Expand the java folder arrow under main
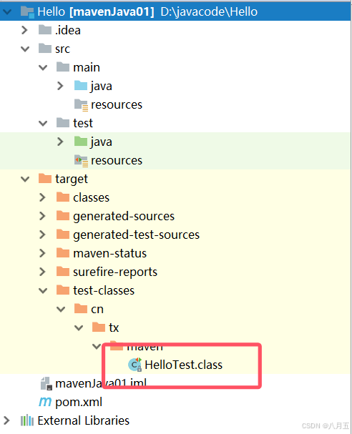 click(60, 86)
